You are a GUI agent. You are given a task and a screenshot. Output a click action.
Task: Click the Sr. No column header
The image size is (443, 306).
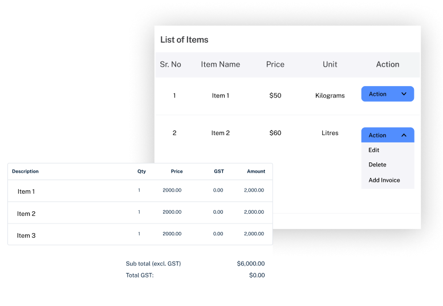(x=170, y=64)
